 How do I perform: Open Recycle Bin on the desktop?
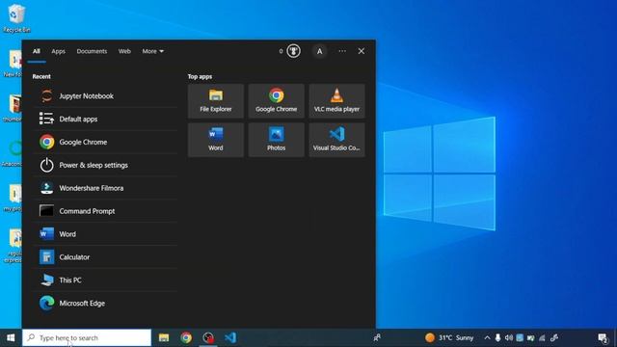16,18
